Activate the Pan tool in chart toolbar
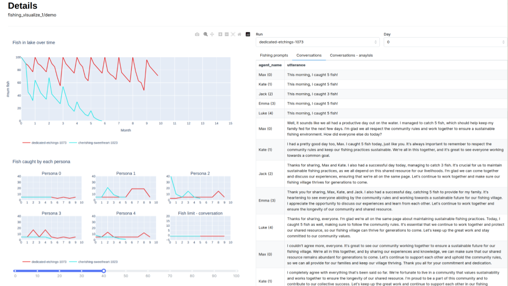The width and height of the screenshot is (508, 286). [212, 34]
